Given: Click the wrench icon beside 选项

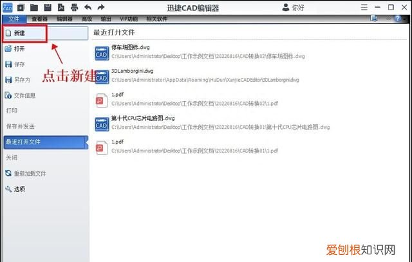Looking at the screenshot, I should pos(8,189).
